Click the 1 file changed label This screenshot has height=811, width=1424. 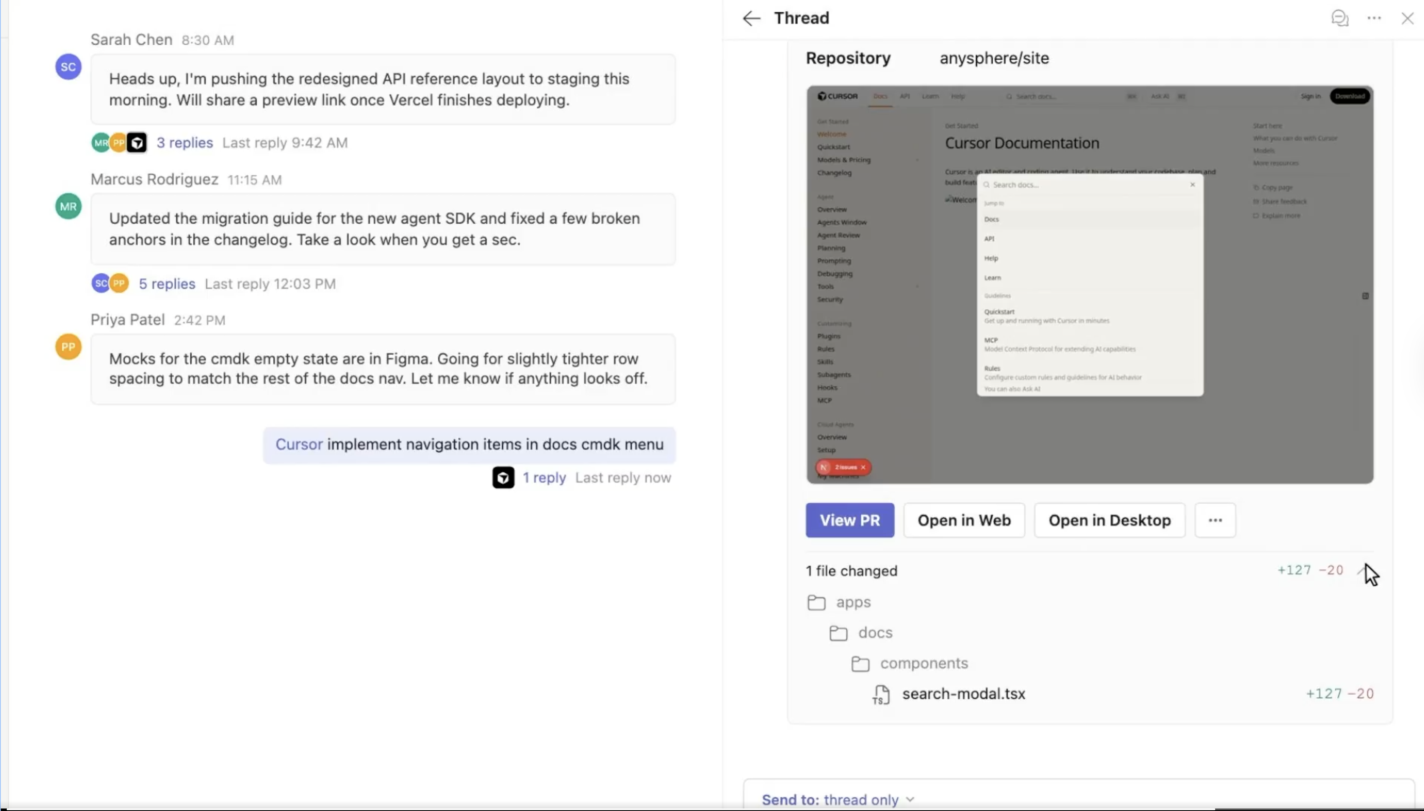(x=851, y=571)
